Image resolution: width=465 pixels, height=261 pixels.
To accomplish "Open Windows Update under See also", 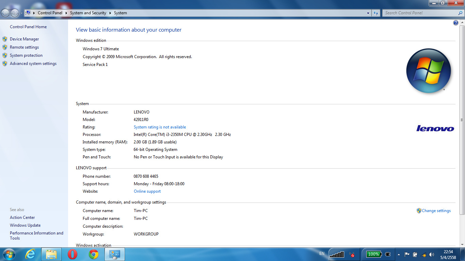I will [25, 225].
